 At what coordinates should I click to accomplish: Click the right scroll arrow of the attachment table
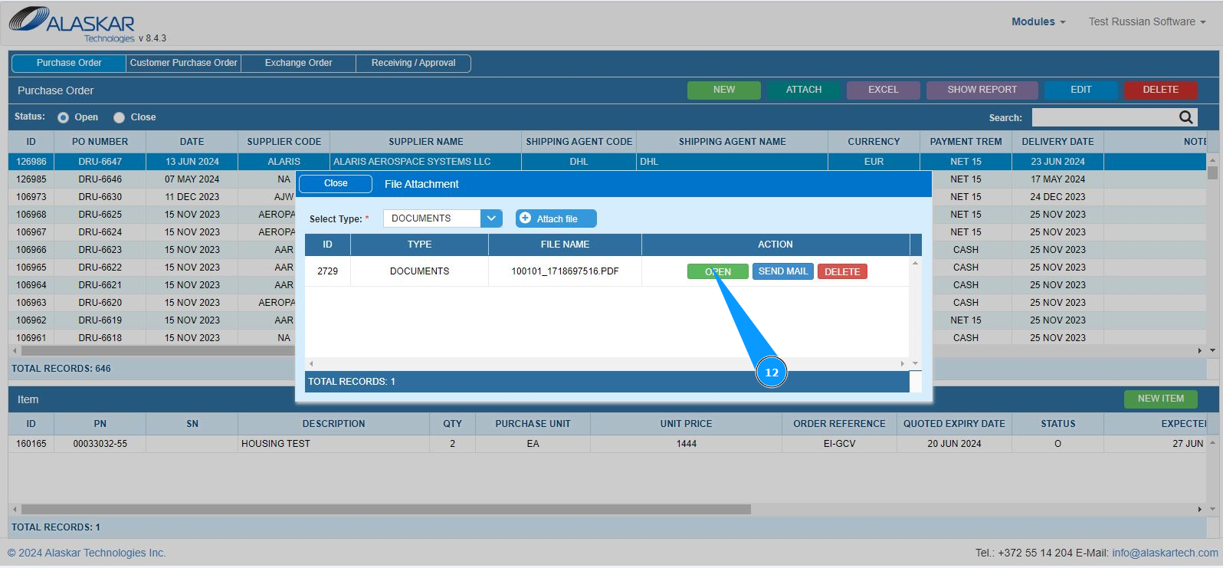tap(903, 363)
